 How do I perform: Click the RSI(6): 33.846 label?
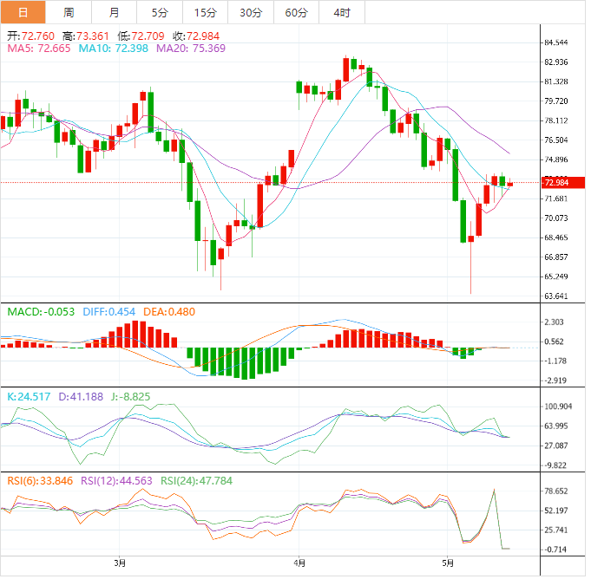(x=41, y=481)
